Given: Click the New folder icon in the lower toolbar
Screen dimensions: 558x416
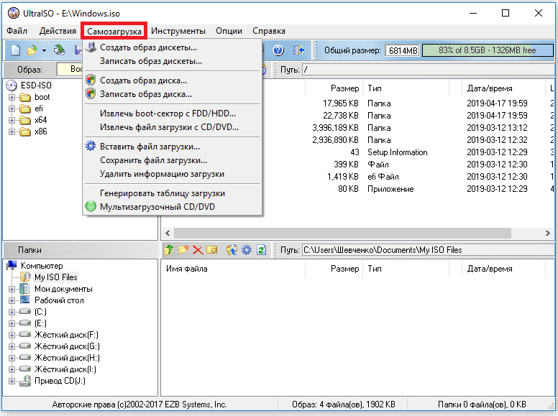Looking at the screenshot, I should click(183, 250).
